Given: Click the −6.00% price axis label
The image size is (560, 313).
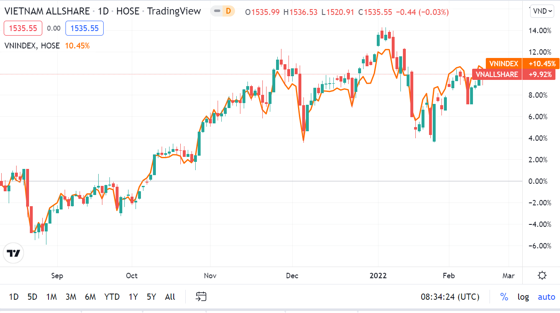Looking at the screenshot, I should click(x=541, y=246).
